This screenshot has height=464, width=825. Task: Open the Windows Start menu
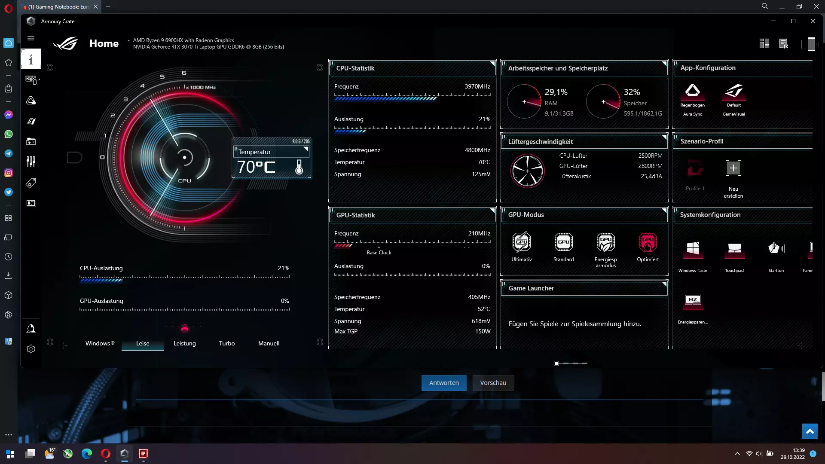coord(10,454)
